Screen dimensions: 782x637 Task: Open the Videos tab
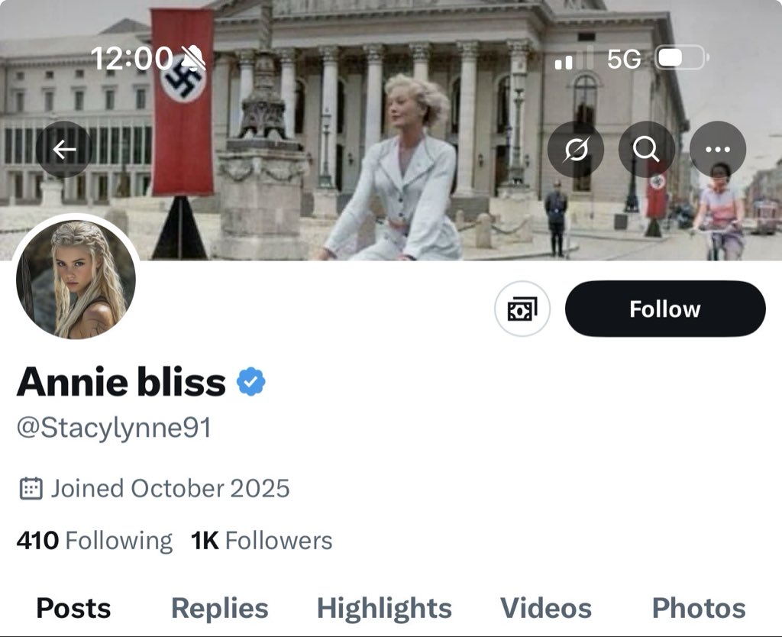click(545, 609)
